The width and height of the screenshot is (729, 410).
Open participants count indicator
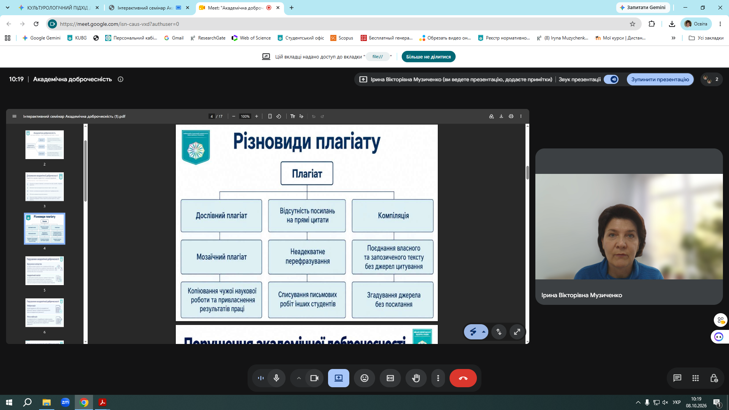tap(712, 79)
